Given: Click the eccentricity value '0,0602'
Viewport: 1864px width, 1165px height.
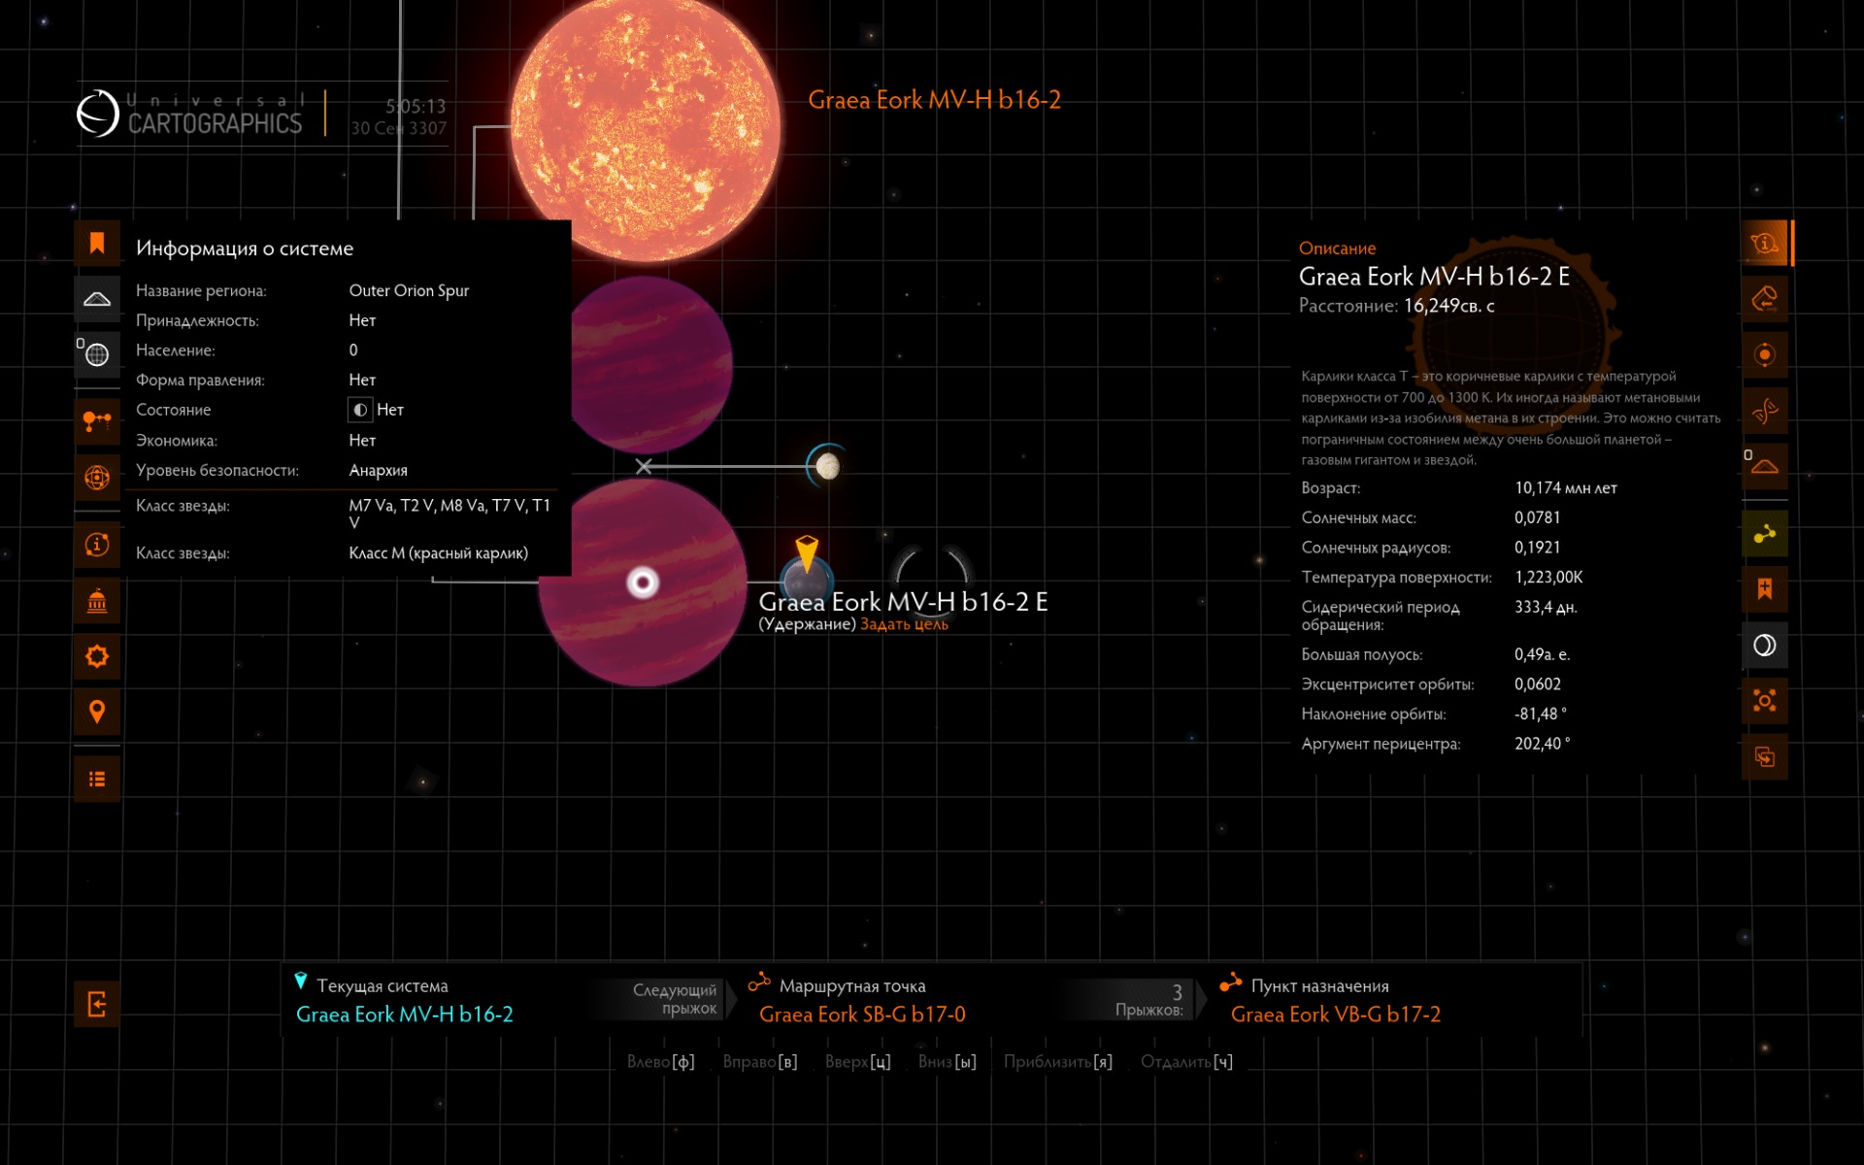Looking at the screenshot, I should (x=1538, y=684).
